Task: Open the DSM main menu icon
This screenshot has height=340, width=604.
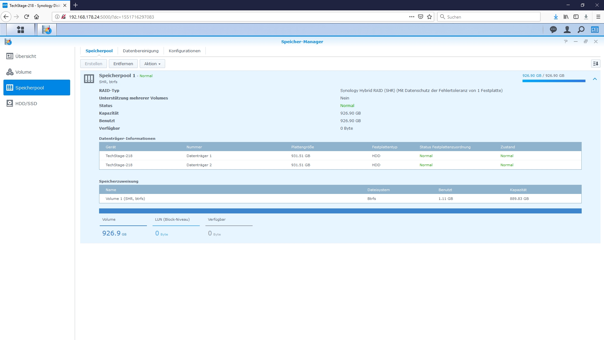Action: [20, 30]
